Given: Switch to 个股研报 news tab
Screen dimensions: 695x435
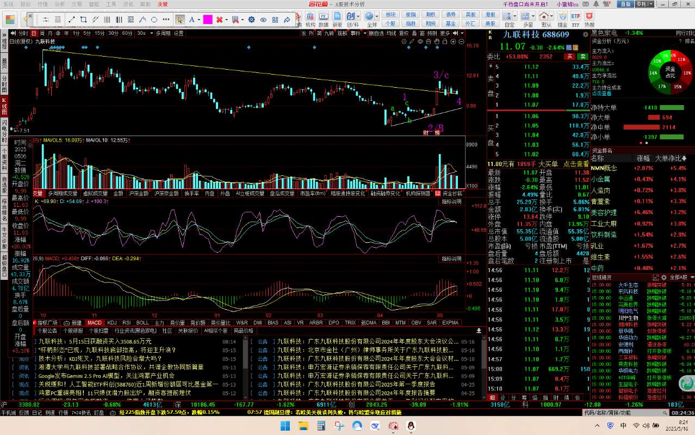Looking at the screenshot, I should coord(73,330).
